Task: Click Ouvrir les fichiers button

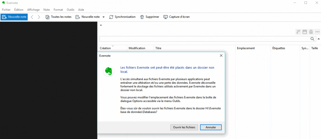Action: [184, 127]
